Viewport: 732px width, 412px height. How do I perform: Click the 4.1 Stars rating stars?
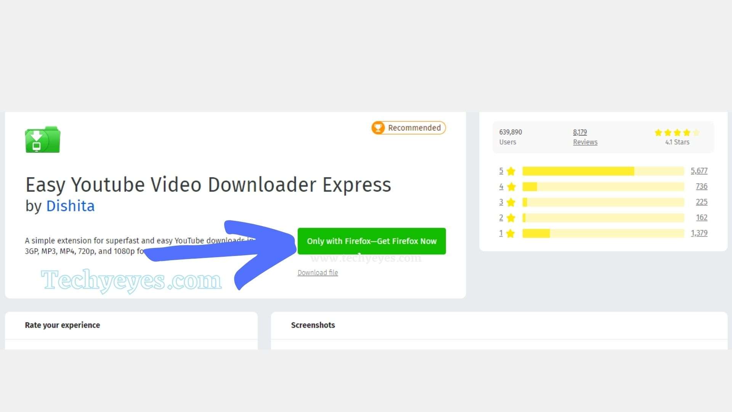[677, 132]
